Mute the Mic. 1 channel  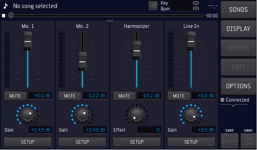pyautogui.click(x=15, y=96)
